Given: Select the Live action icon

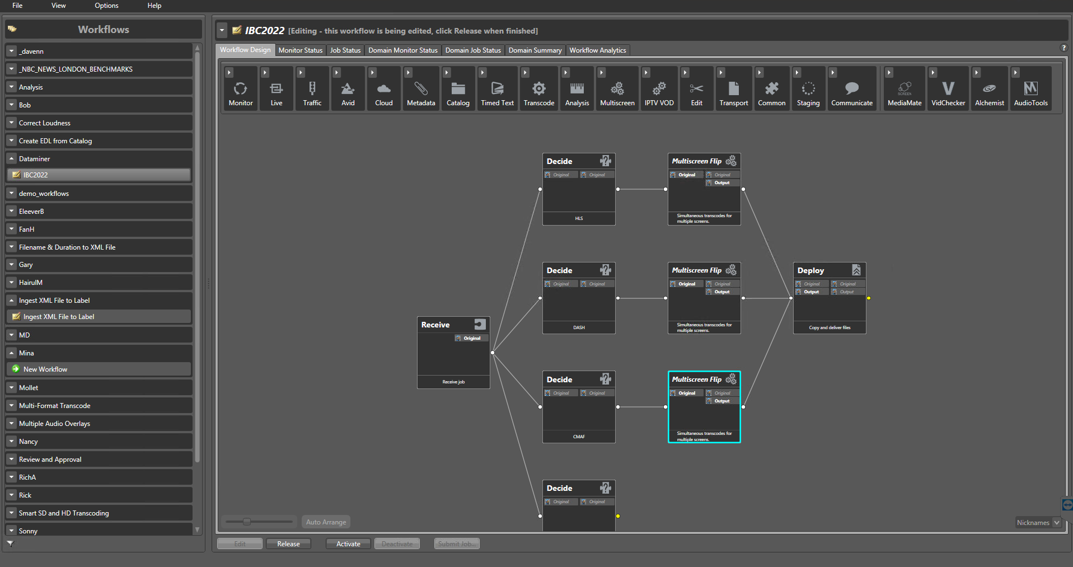Looking at the screenshot, I should click(277, 88).
